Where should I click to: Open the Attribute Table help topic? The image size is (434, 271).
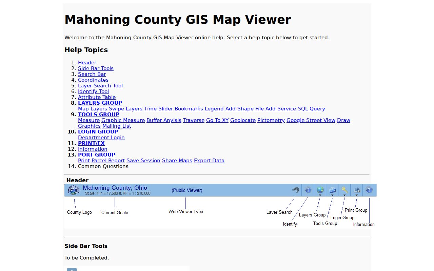coord(97,97)
